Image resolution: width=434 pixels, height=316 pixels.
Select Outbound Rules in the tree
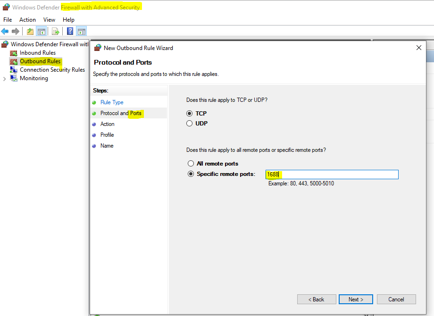(40, 61)
